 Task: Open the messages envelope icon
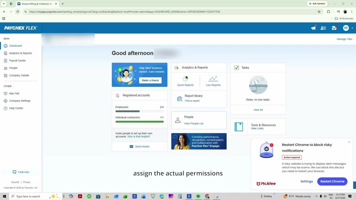coord(334,28)
